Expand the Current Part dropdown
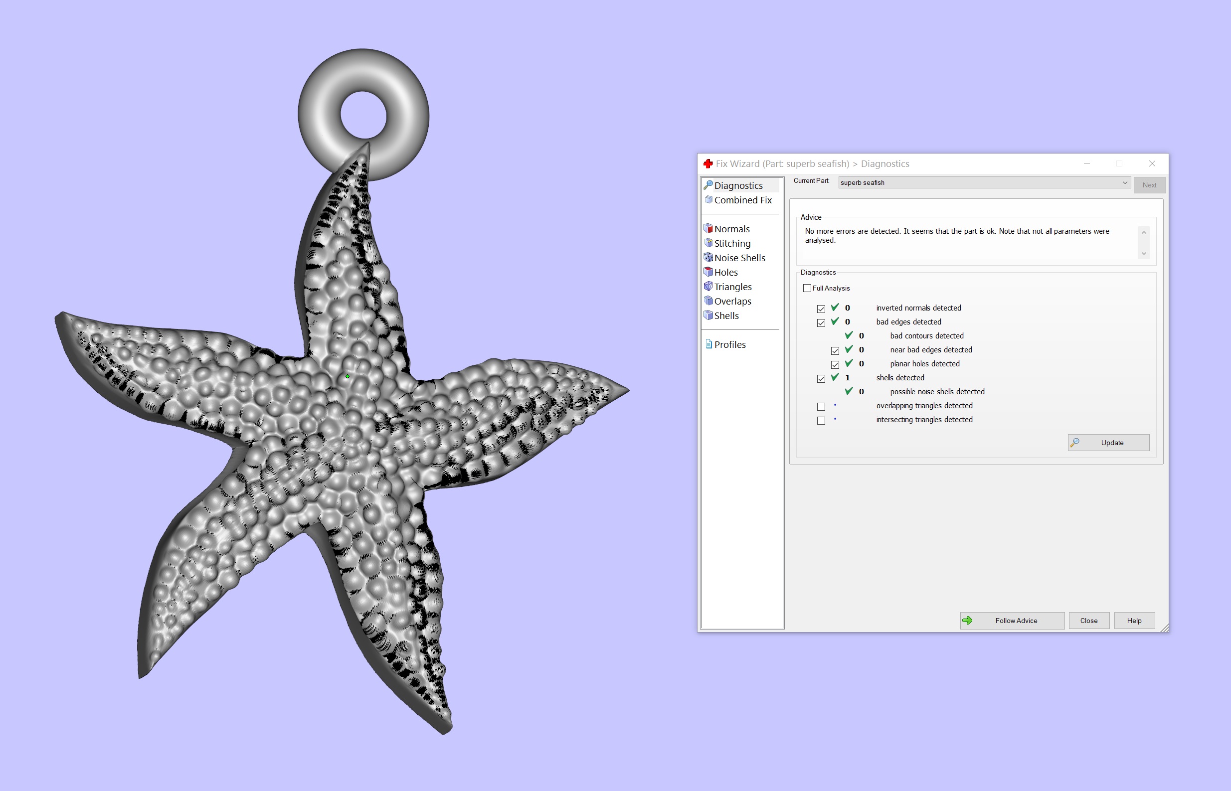 point(1124,182)
